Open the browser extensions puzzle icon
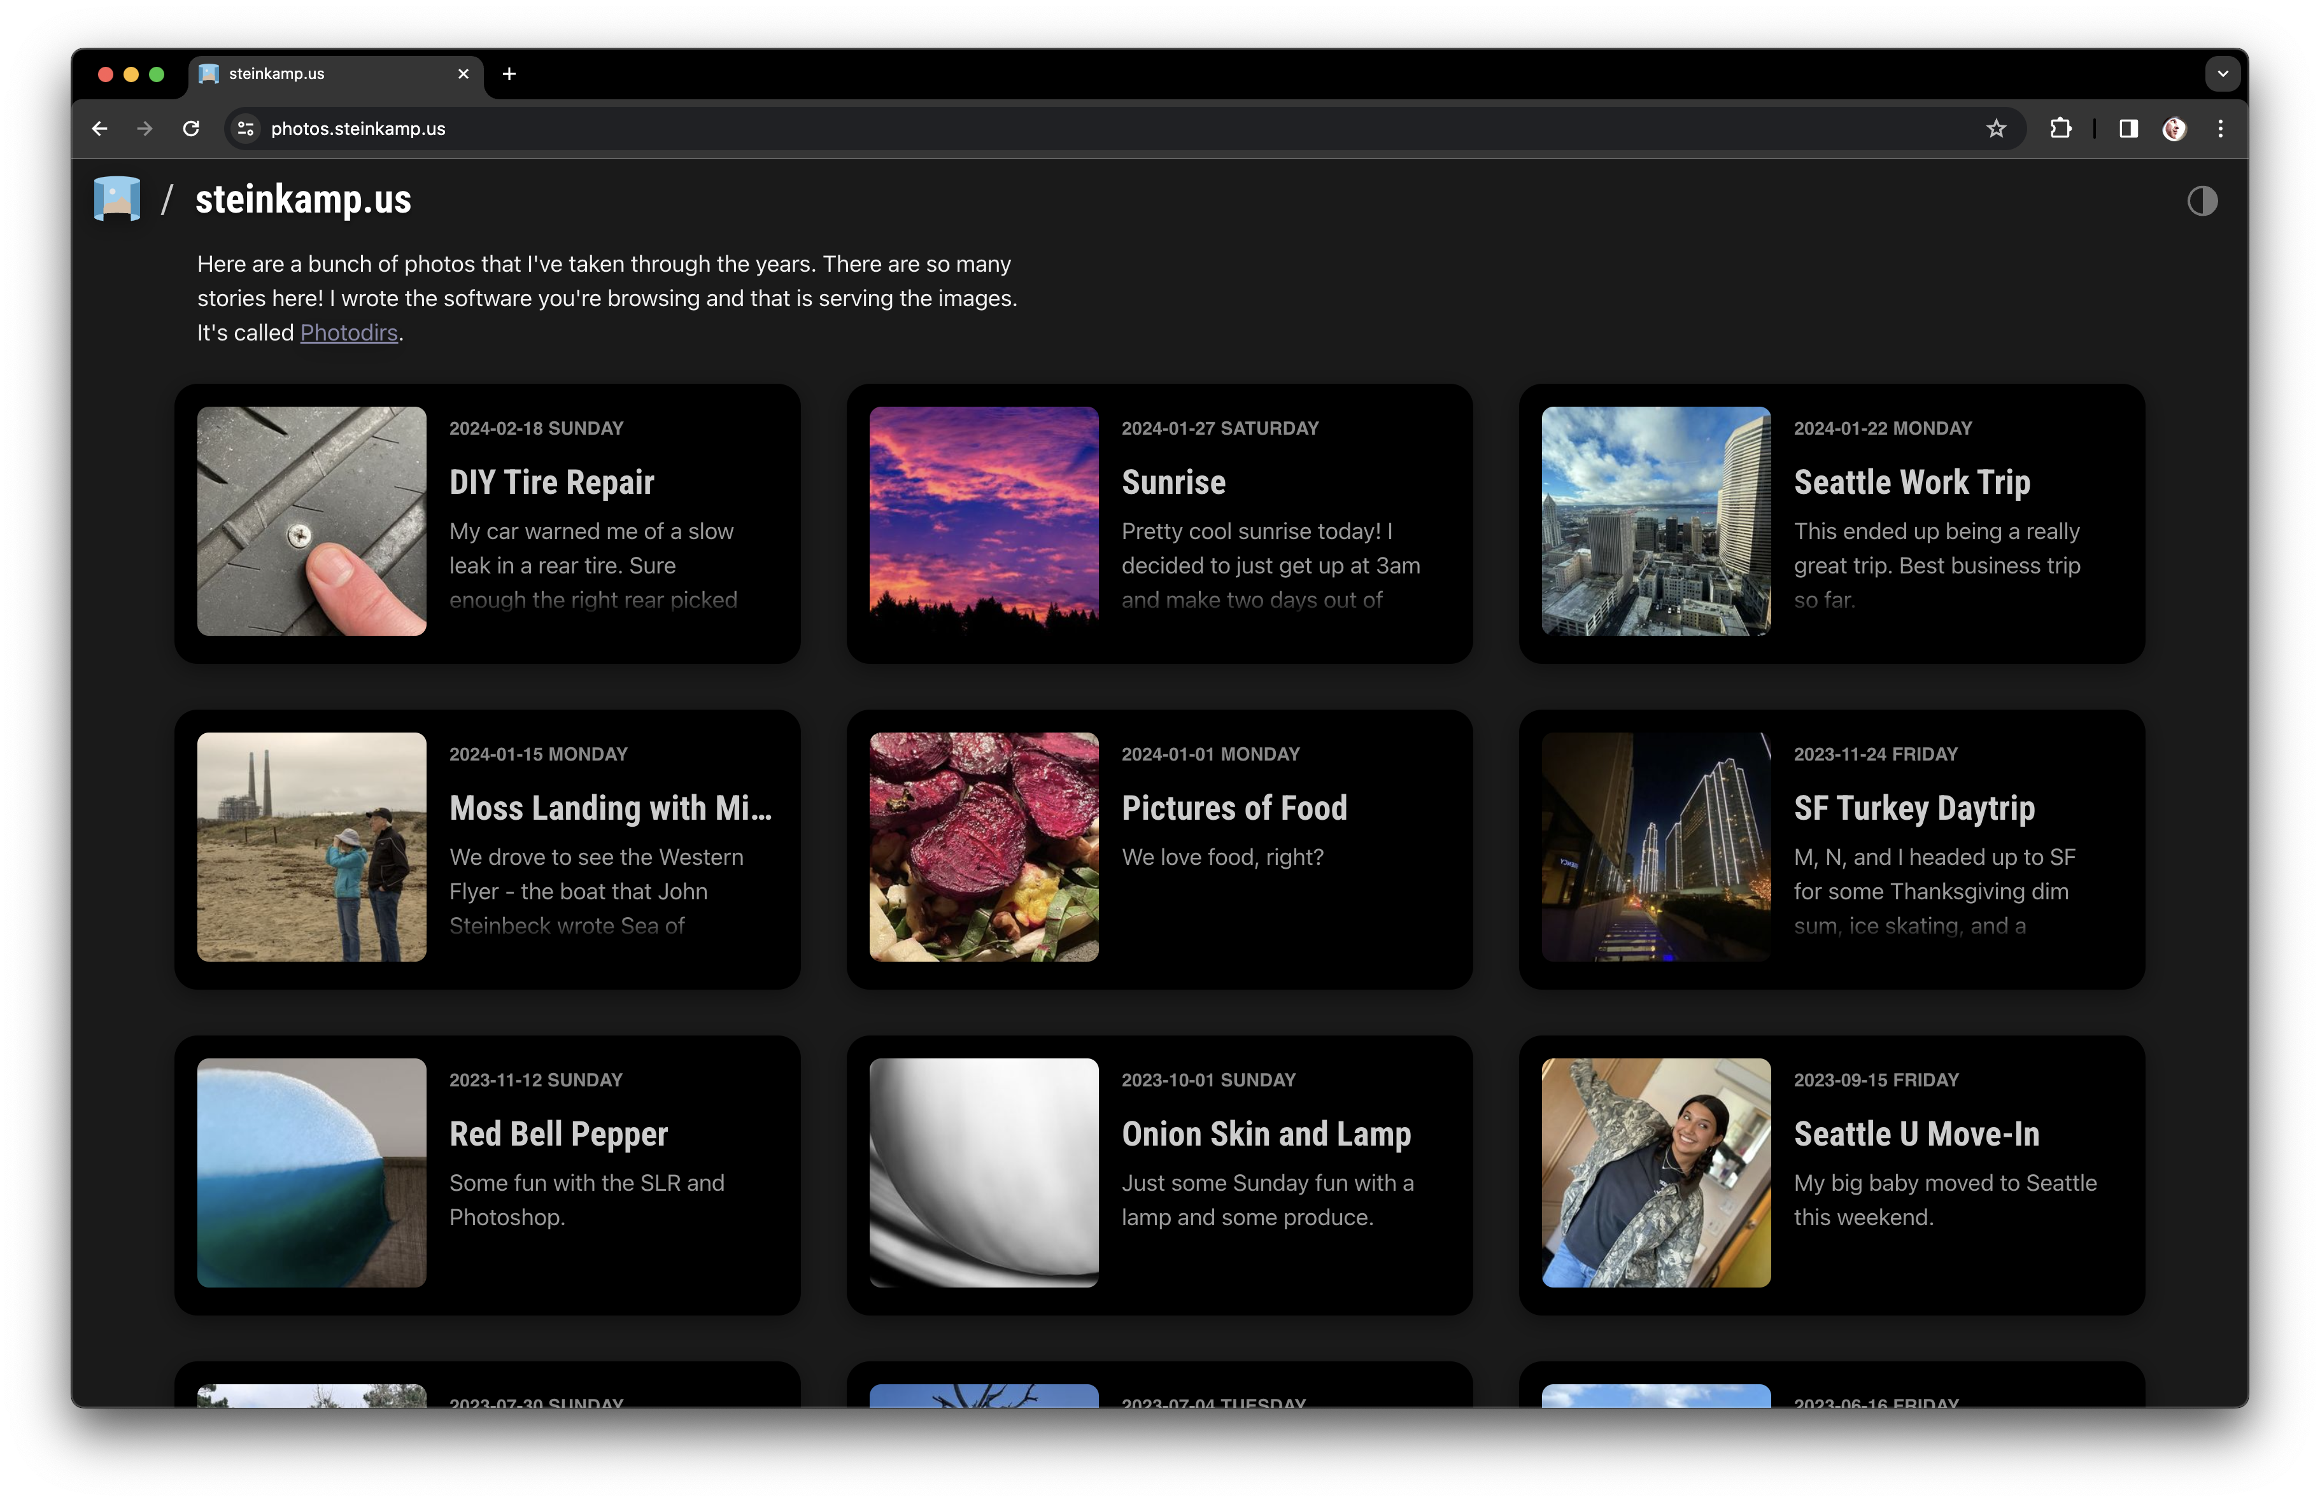This screenshot has height=1502, width=2320. click(x=2060, y=129)
